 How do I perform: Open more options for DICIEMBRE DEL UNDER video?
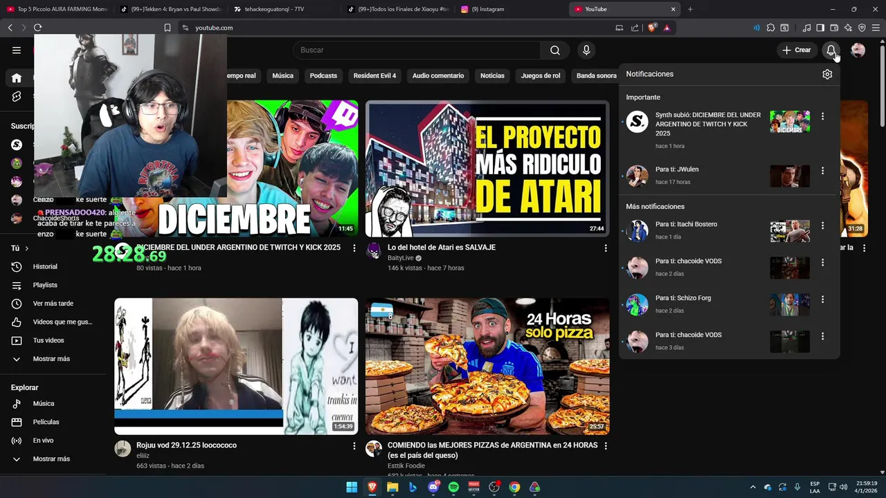point(354,248)
